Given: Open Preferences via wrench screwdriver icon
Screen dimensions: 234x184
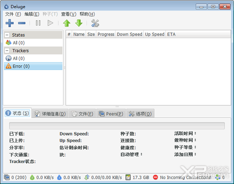Looking at the screenshot, I should click(x=95, y=23).
